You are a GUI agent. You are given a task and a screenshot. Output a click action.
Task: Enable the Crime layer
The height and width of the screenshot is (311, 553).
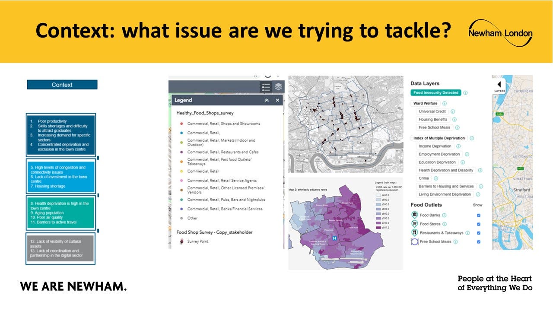pos(424,178)
